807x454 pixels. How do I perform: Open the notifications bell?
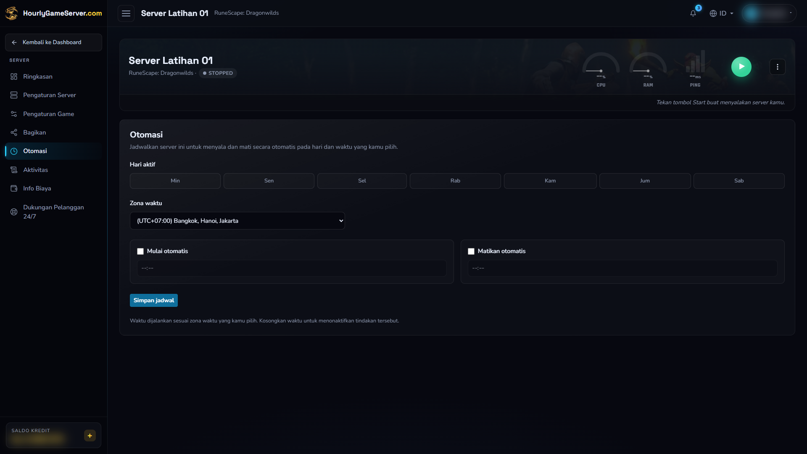tap(693, 13)
